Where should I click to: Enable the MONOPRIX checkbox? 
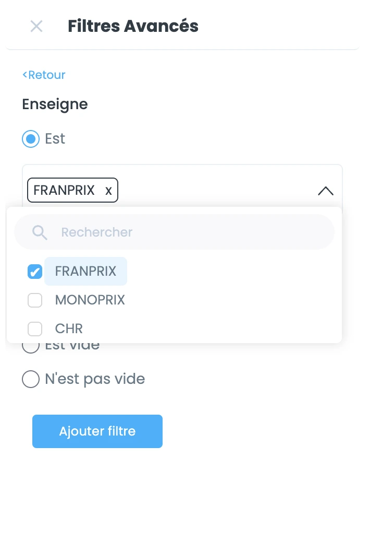35,300
